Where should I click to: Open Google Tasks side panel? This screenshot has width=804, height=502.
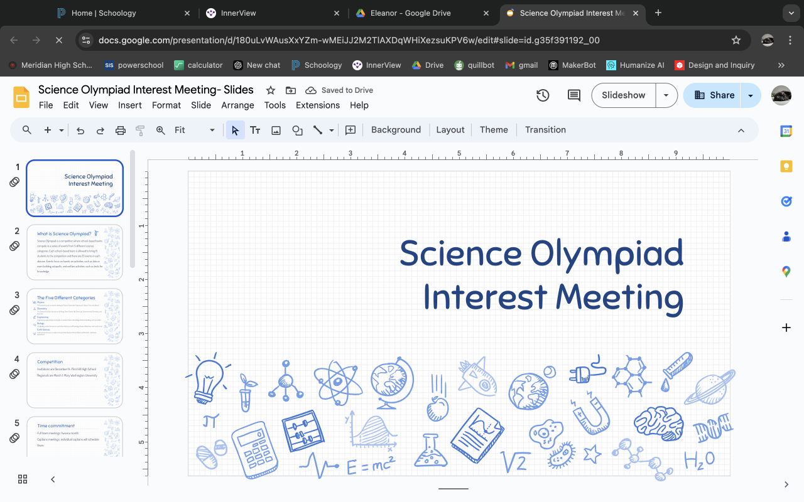coord(786,201)
